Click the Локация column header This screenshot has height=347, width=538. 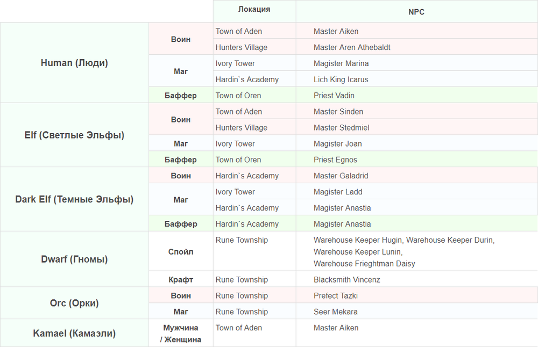[254, 10]
